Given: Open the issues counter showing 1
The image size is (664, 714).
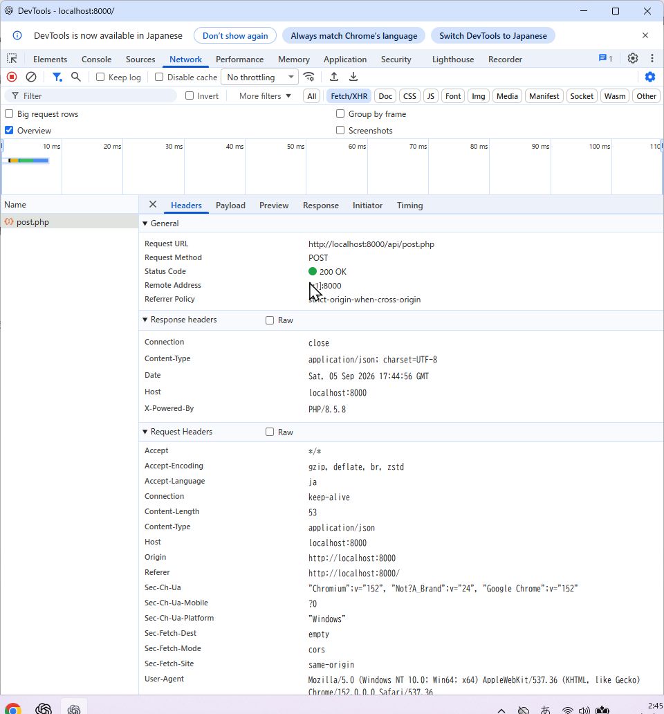Looking at the screenshot, I should click(x=605, y=58).
